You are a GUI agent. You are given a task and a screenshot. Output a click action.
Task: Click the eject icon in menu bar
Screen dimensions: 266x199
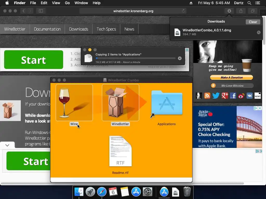[191, 3]
